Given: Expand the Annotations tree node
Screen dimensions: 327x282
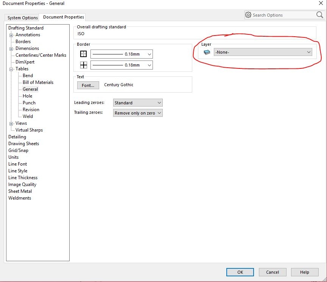Looking at the screenshot, I should (x=11, y=35).
